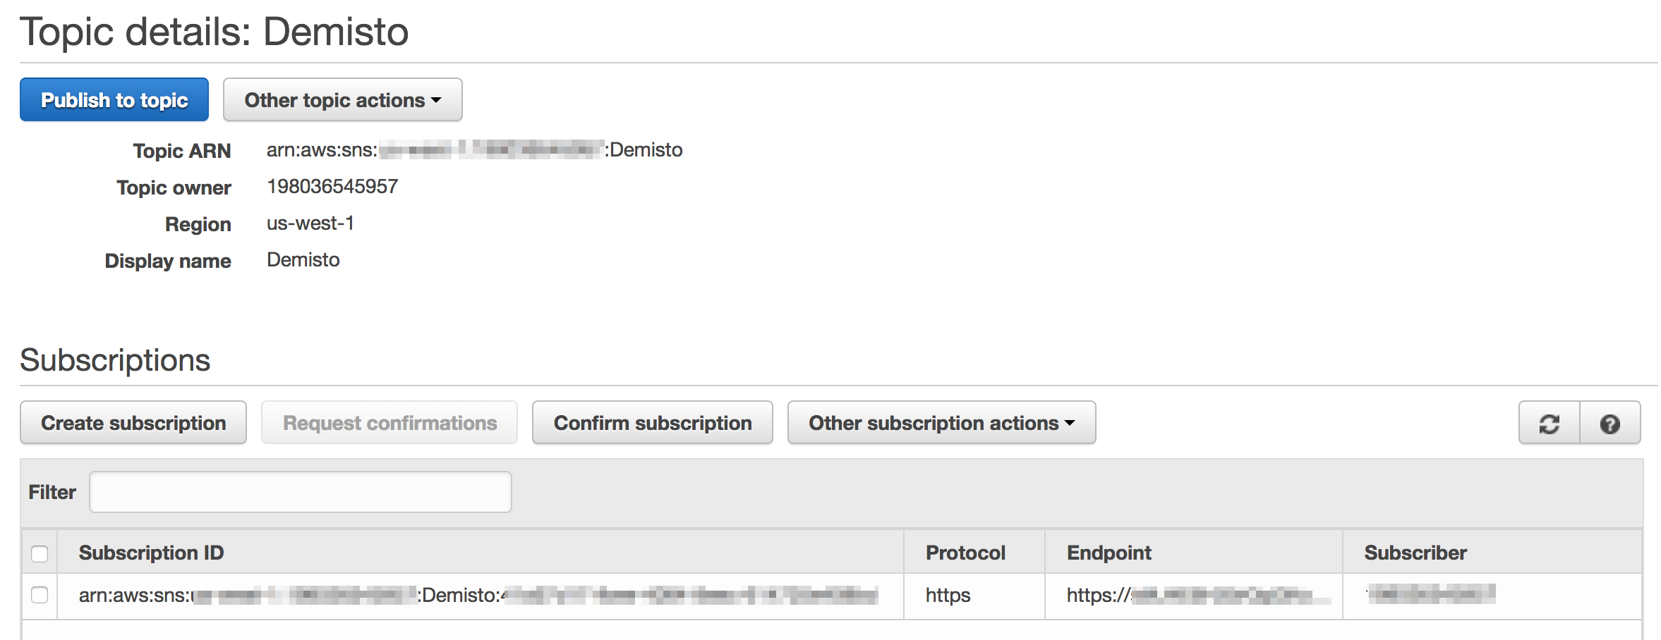Select the Demisto subscription row checkbox
Viewport: 1661px width, 640px height.
coord(40,596)
